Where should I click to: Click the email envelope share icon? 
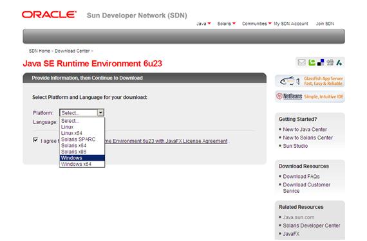[301, 62]
